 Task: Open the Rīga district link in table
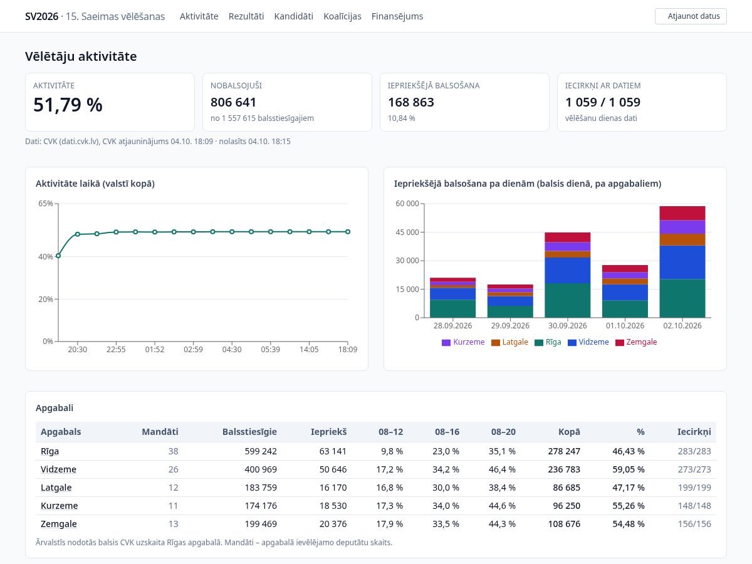coord(50,451)
